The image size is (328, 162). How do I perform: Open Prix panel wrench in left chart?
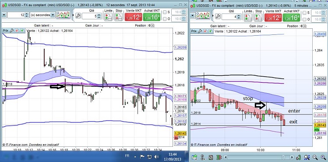(11, 30)
